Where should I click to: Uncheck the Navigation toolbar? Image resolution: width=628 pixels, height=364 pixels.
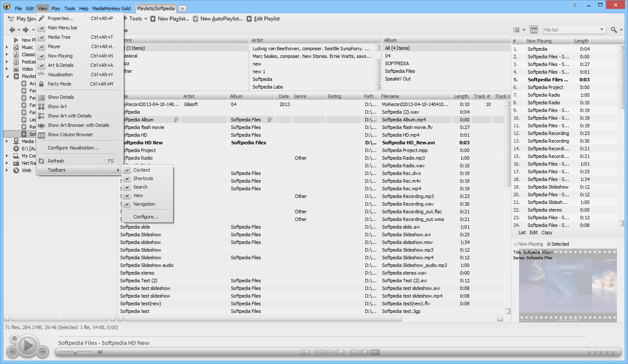(x=144, y=204)
